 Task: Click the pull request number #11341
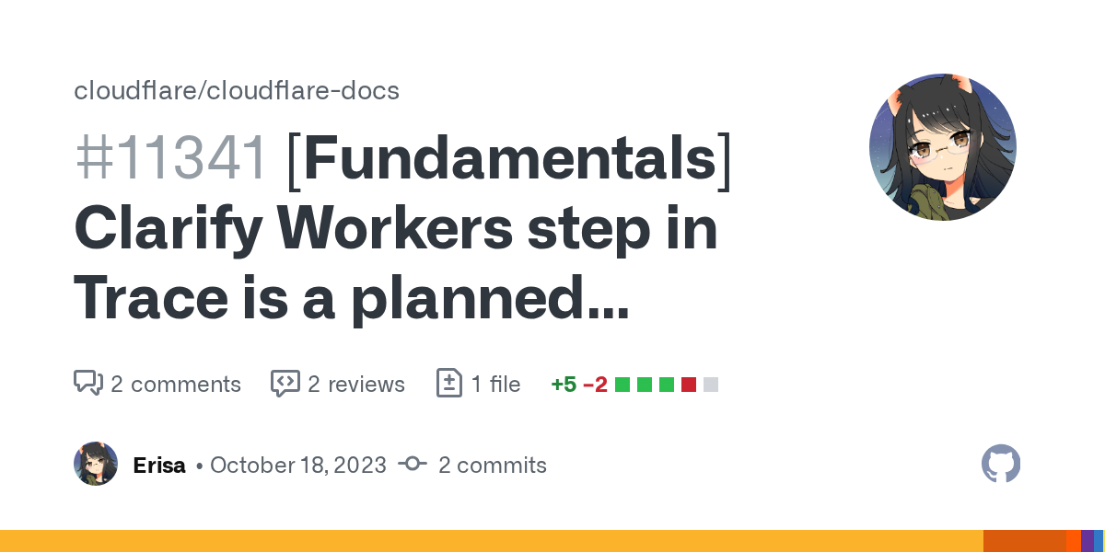click(x=171, y=158)
